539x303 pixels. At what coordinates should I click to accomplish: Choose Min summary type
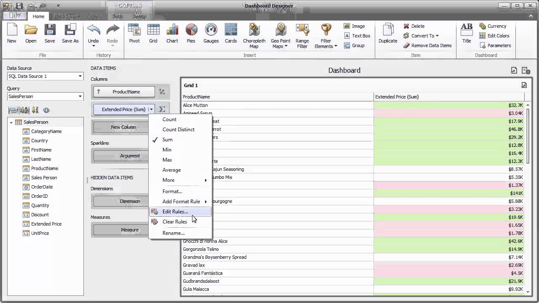(x=180, y=150)
